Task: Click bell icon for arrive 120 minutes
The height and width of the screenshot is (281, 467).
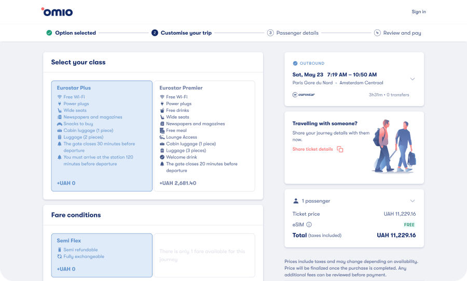Action: pyautogui.click(x=59, y=157)
